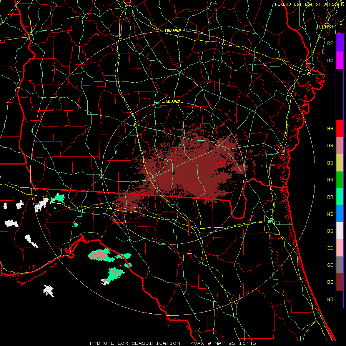Click the Hydrometeor Classification KVAX timestamp caption
The width and height of the screenshot is (346, 346).
tap(173, 343)
